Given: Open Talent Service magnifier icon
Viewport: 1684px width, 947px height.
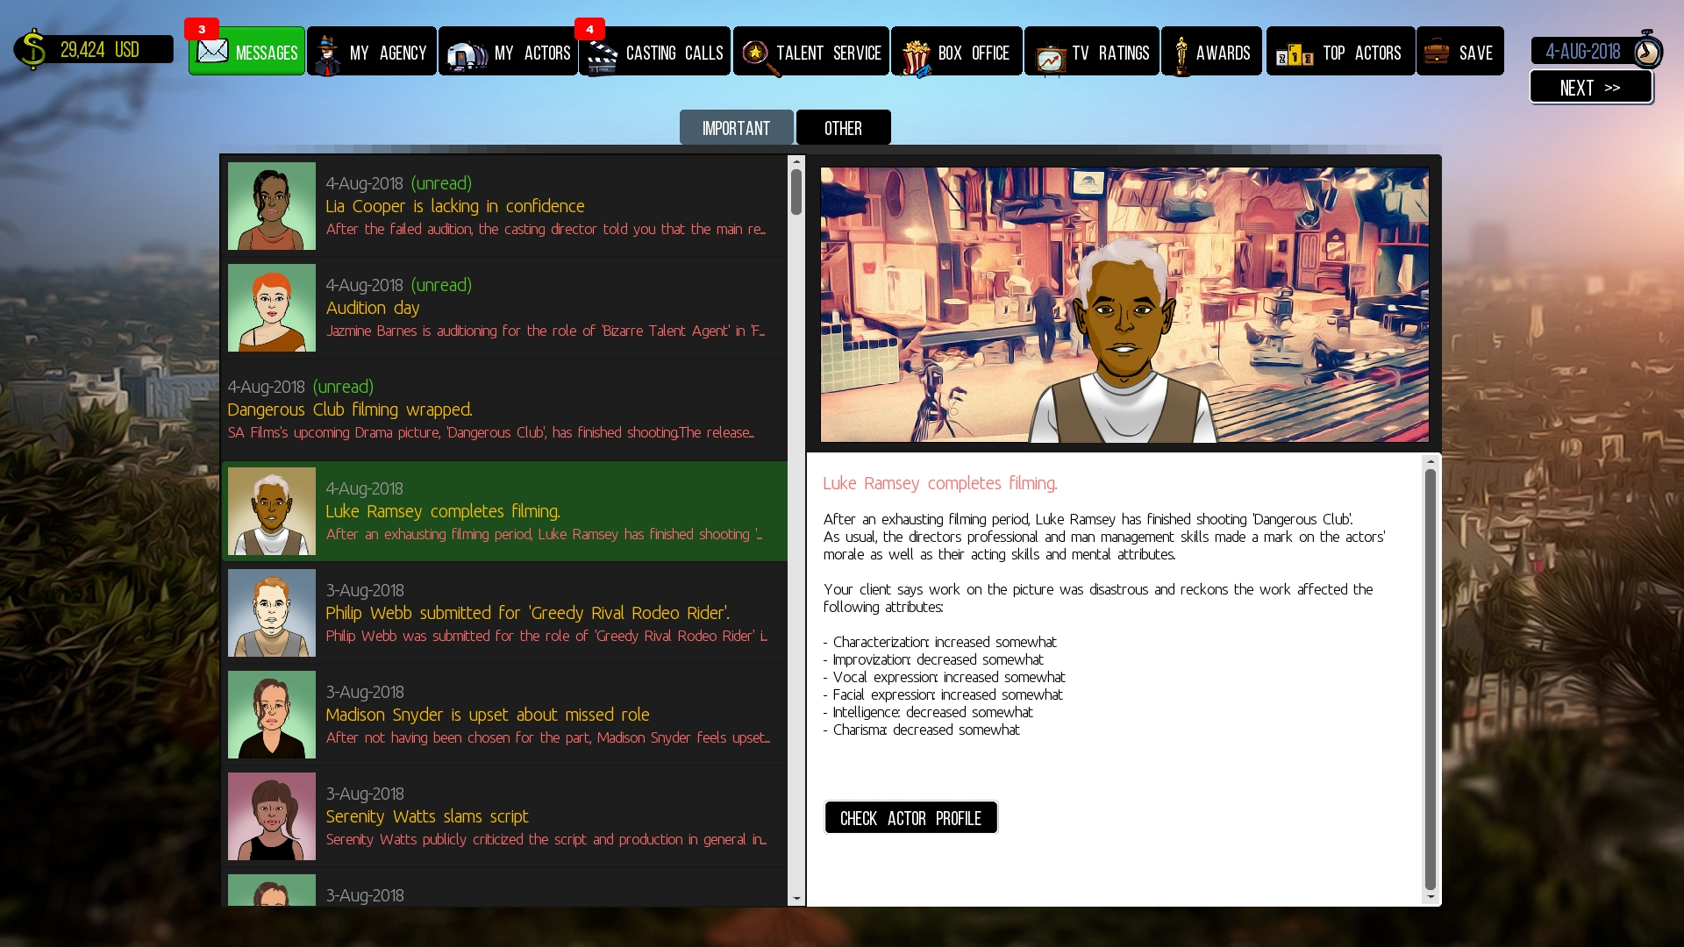Looking at the screenshot, I should coord(756,54).
